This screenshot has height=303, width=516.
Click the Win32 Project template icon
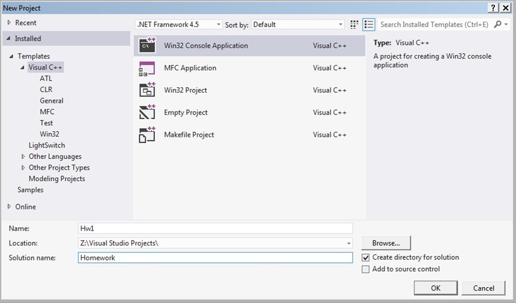[147, 90]
